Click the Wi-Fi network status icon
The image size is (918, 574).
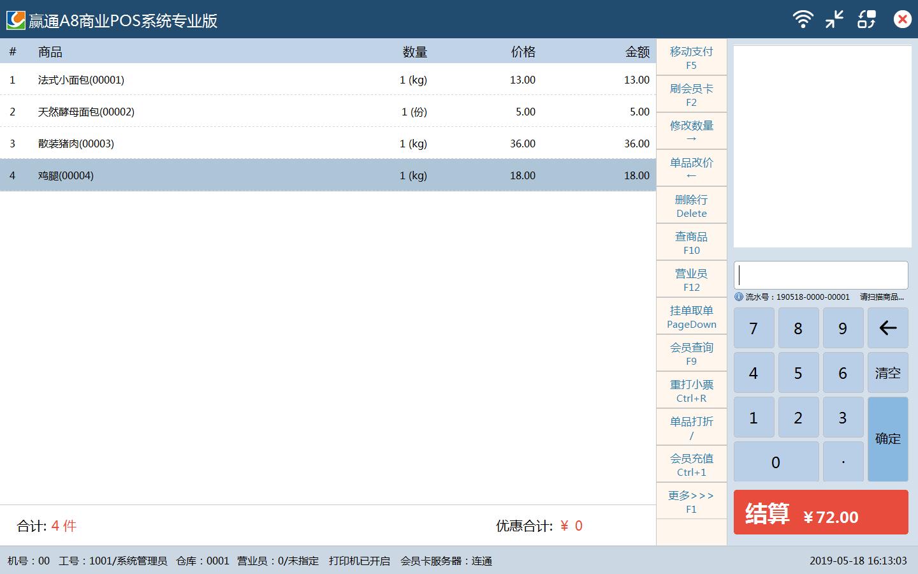click(x=803, y=19)
